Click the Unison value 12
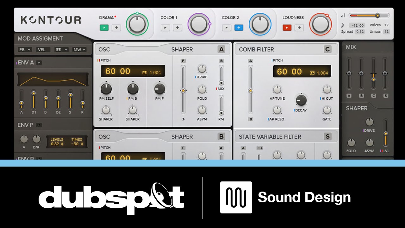 [x=386, y=32]
